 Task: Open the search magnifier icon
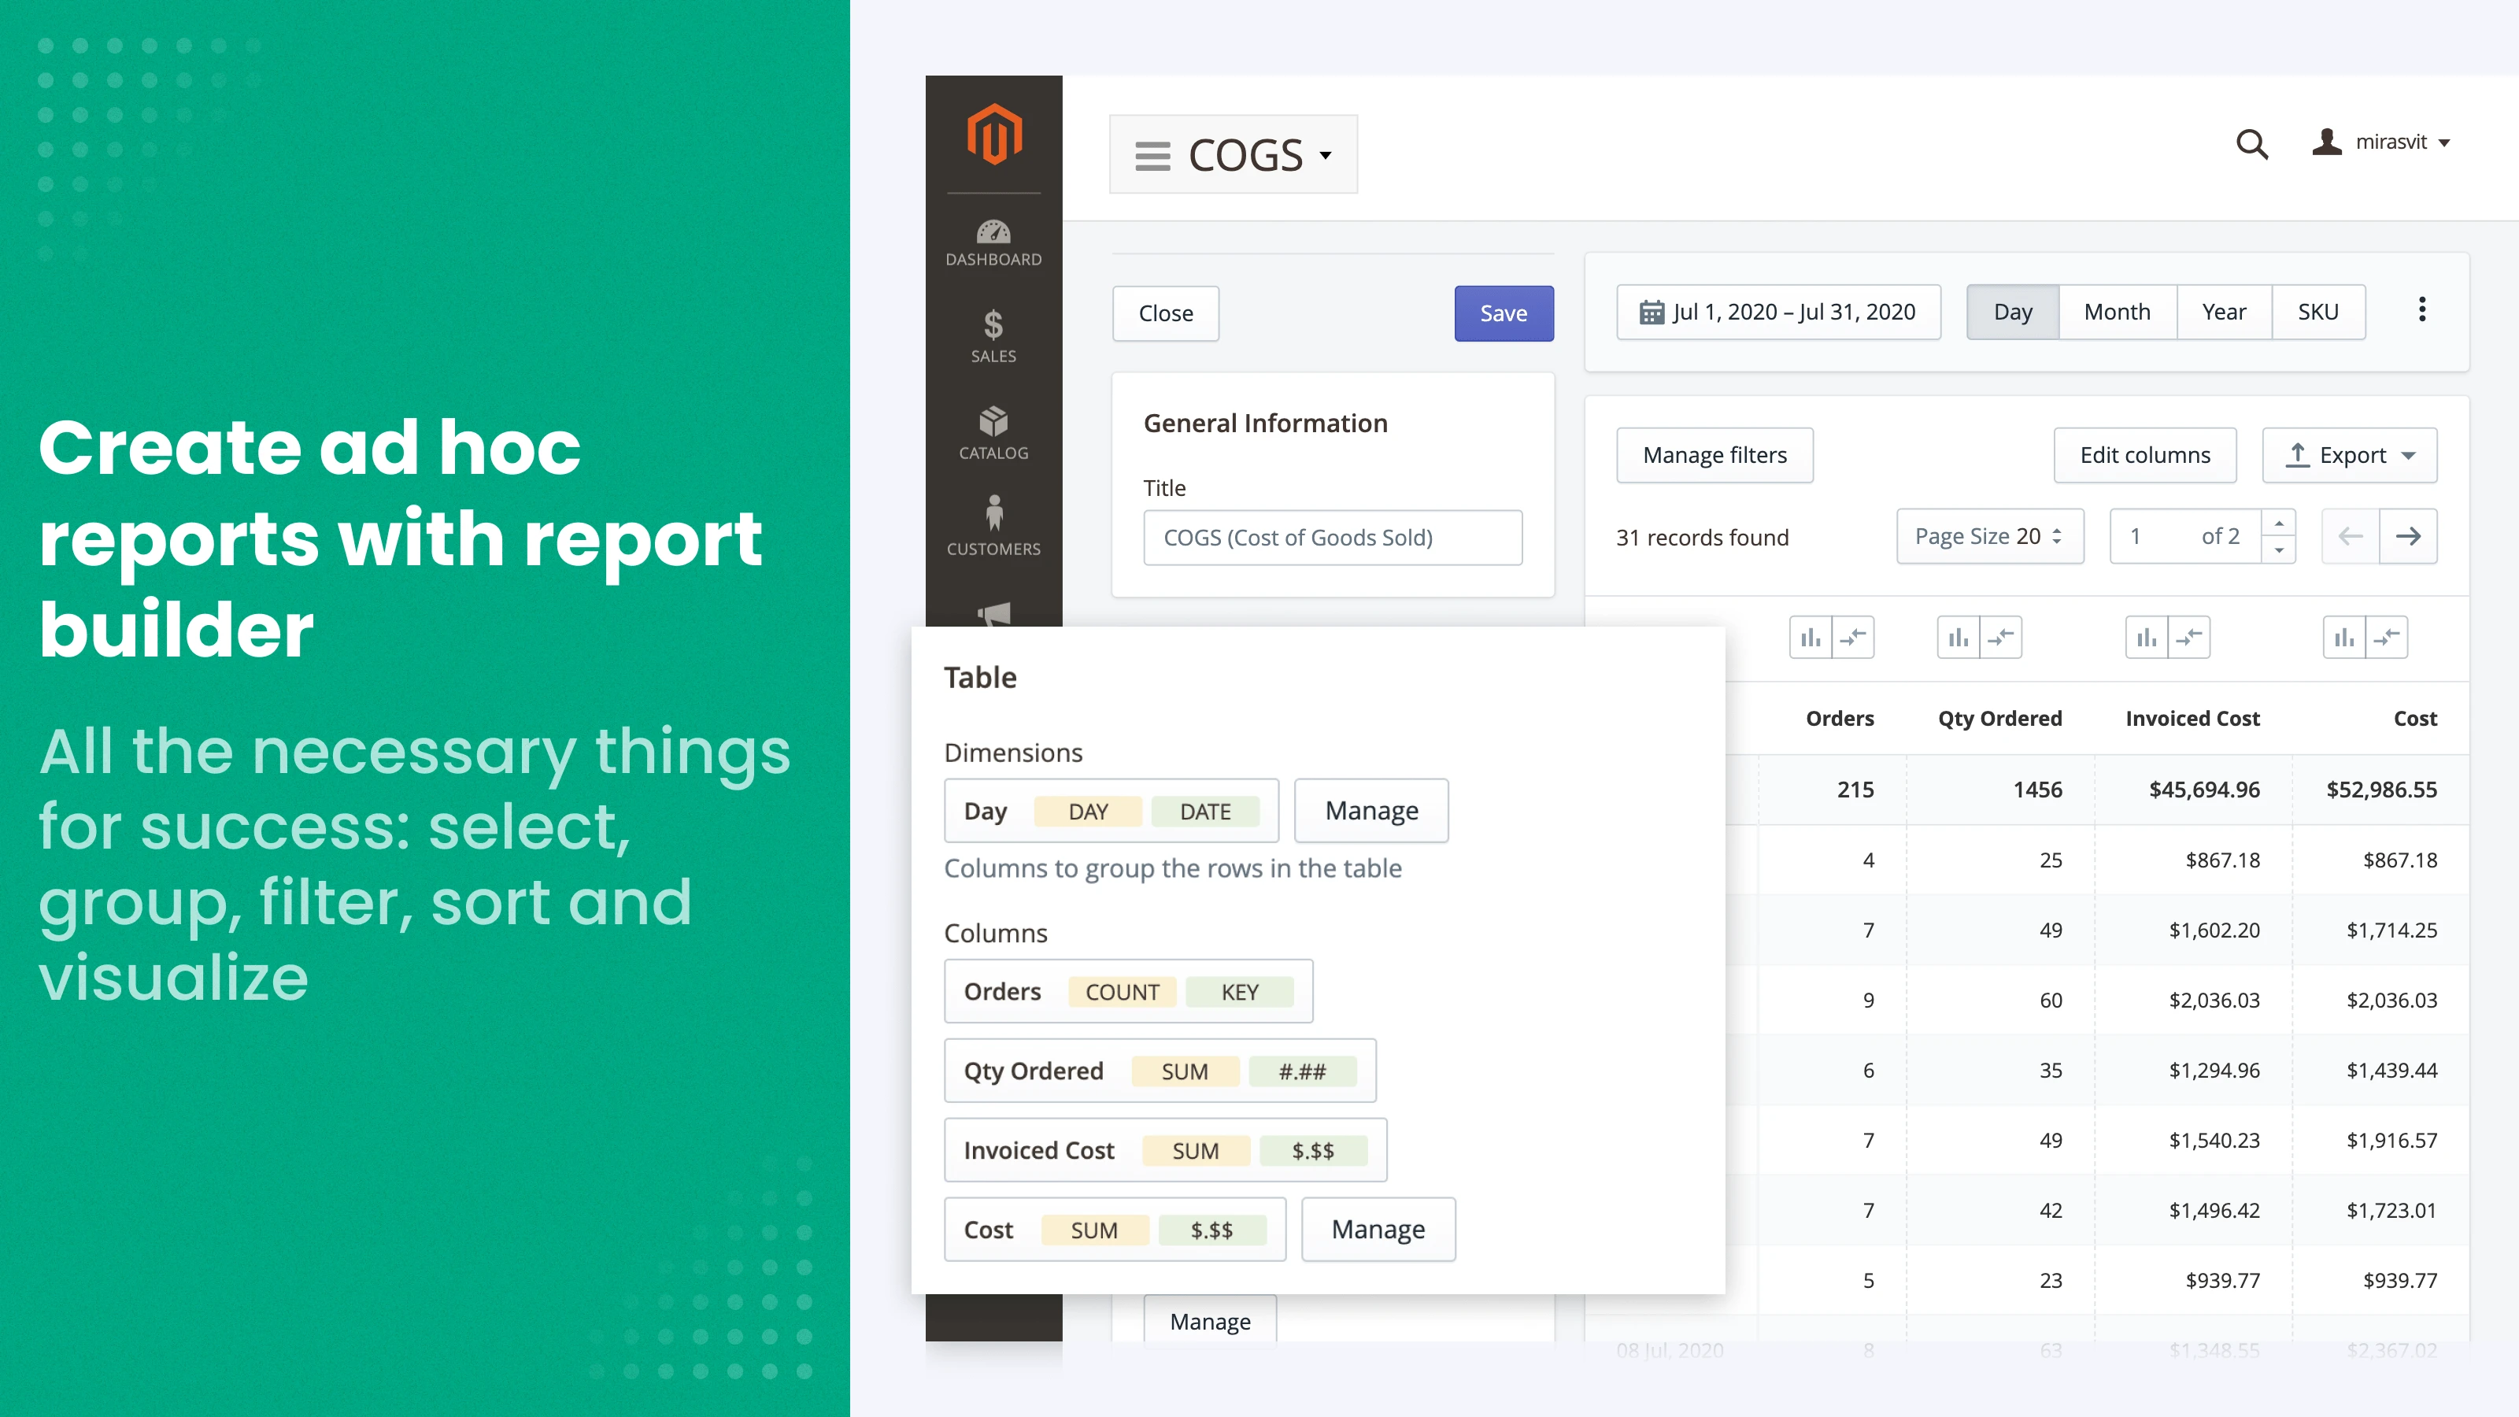pos(2252,144)
